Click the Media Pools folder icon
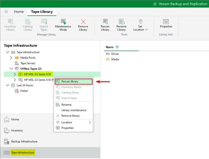 point(17,58)
